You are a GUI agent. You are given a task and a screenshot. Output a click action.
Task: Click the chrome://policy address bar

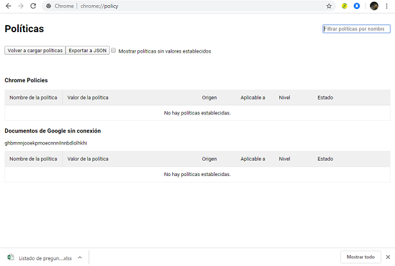pos(193,6)
